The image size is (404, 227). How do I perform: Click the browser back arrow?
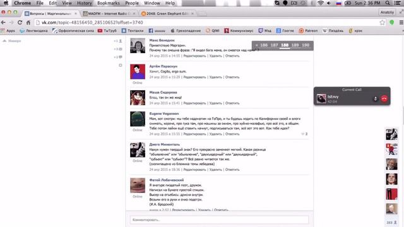pos(3,23)
